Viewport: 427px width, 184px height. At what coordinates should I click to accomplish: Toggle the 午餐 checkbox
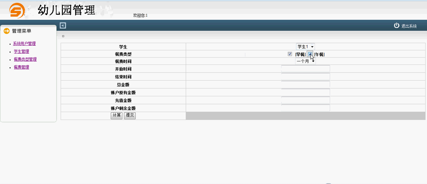pyautogui.click(x=310, y=54)
